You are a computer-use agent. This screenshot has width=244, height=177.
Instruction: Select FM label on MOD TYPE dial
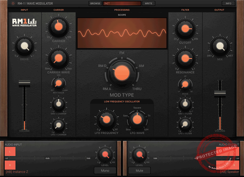122,53
